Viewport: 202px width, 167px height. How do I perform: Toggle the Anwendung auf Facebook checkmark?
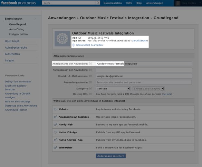(56, 117)
